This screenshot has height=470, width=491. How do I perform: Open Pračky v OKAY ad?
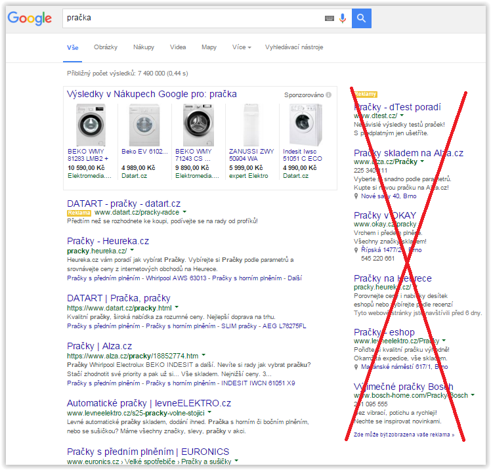click(x=385, y=215)
